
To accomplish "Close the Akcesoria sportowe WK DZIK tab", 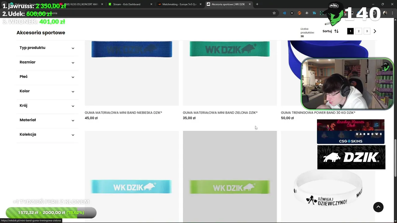I will (250, 4).
